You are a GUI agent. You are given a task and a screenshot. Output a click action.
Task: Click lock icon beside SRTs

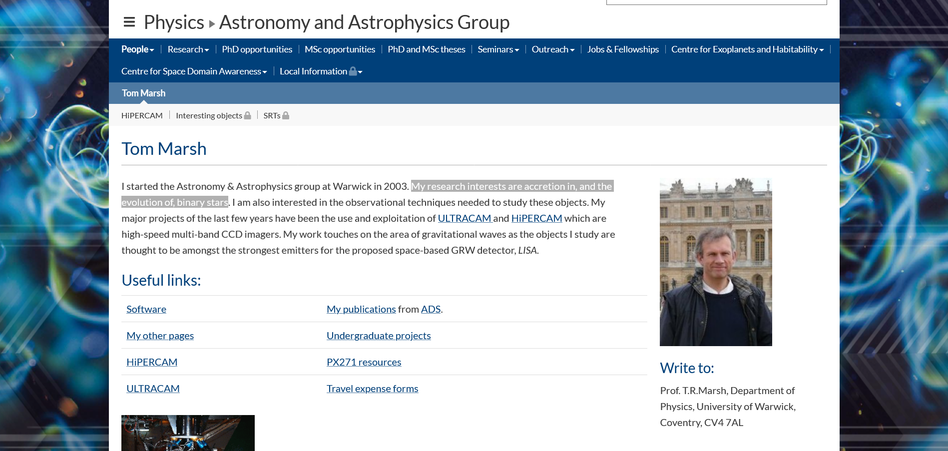coord(286,115)
